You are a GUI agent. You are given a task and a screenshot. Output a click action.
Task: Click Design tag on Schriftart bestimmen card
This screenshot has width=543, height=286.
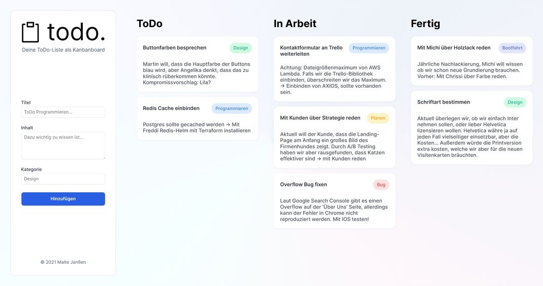pos(515,102)
